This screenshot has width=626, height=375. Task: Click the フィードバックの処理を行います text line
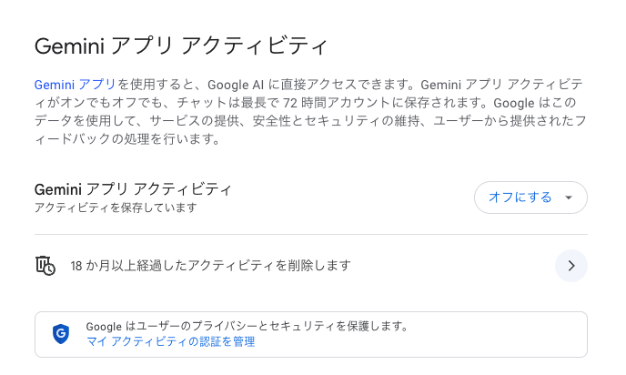pyautogui.click(x=127, y=139)
